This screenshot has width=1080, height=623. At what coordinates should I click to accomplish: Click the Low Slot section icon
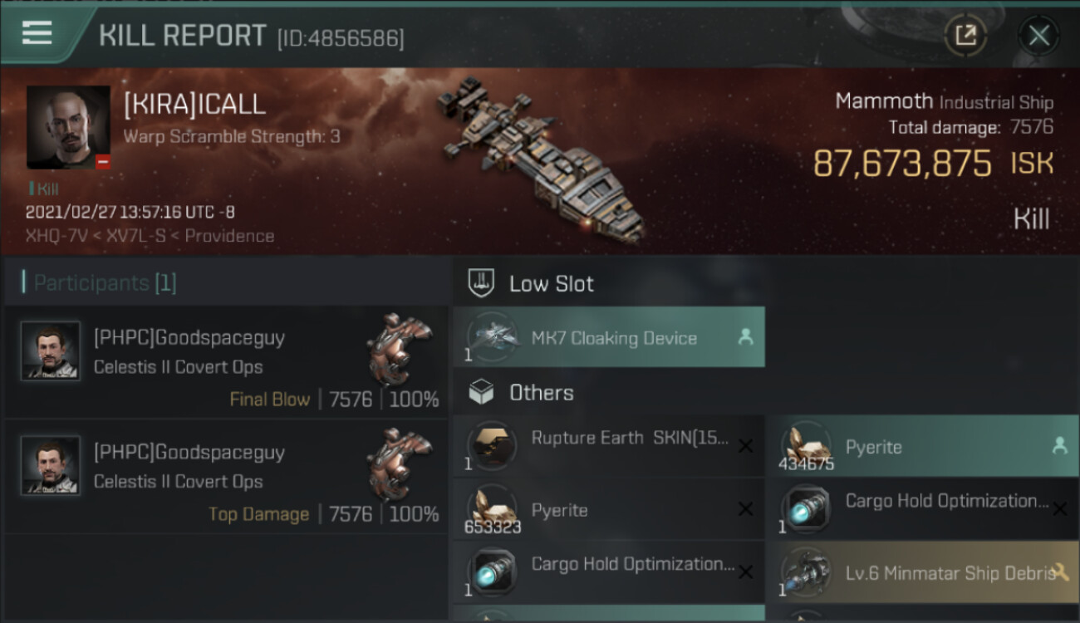(x=482, y=283)
